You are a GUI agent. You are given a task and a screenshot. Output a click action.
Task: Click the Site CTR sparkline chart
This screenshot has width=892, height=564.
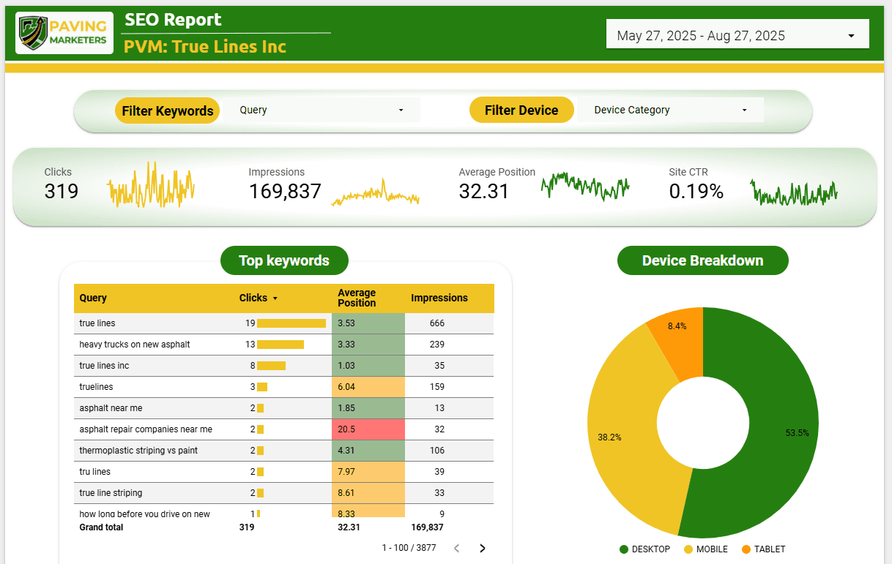794,193
